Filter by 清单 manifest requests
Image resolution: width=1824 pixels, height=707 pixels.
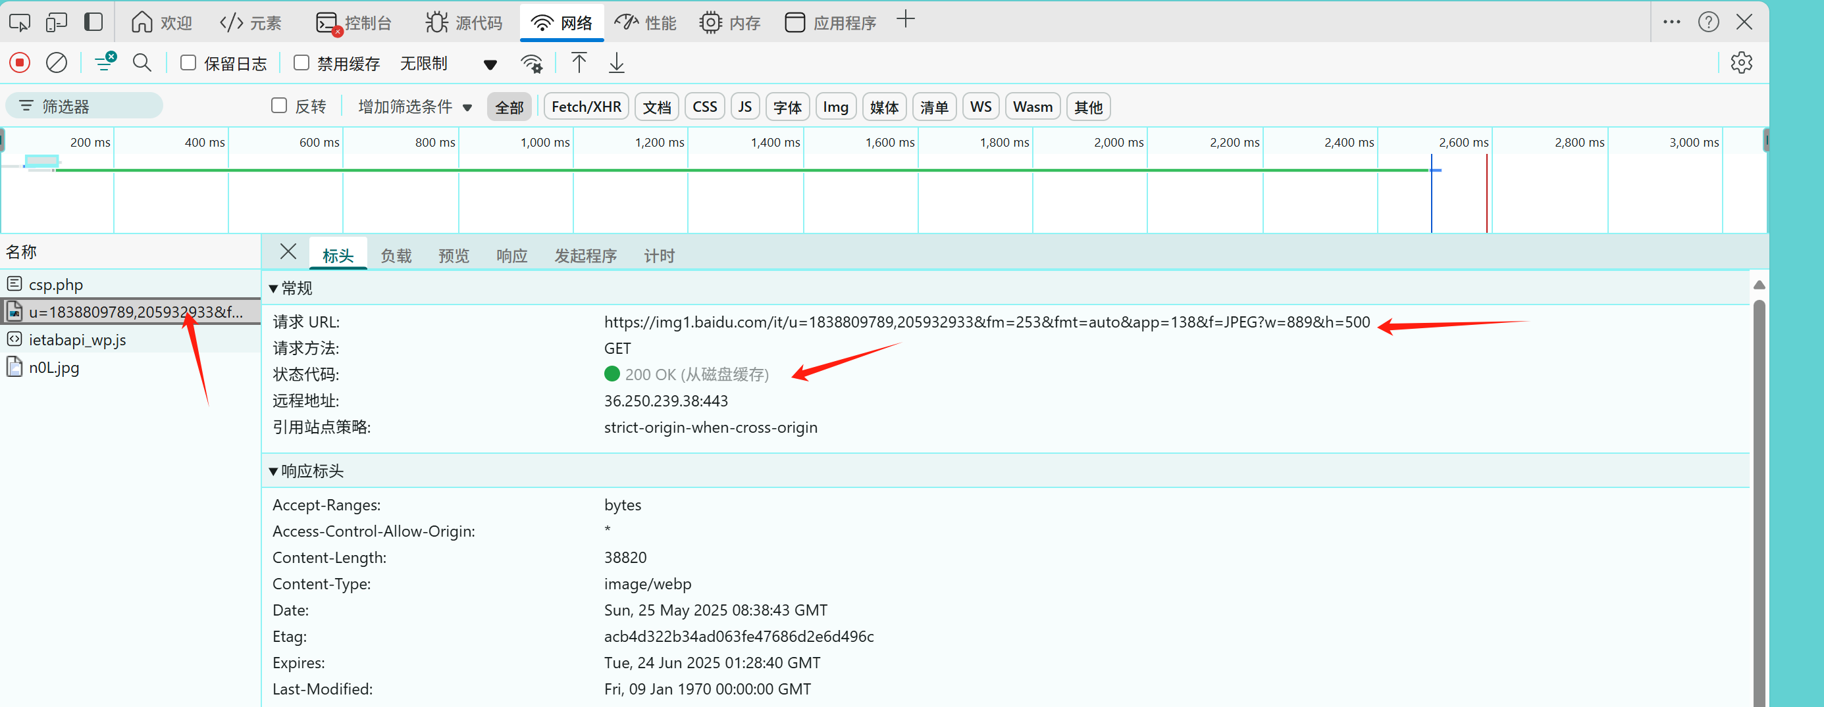pos(934,107)
